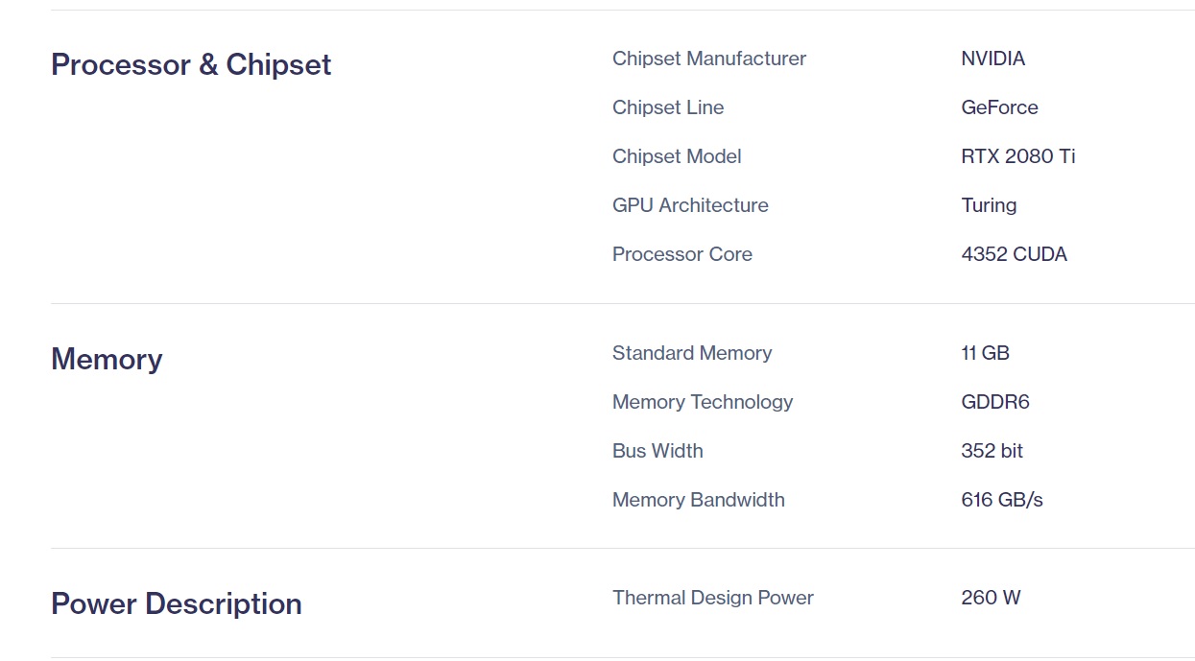Click the Memory section heading
Image resolution: width=1195 pixels, height=661 pixels.
click(107, 359)
